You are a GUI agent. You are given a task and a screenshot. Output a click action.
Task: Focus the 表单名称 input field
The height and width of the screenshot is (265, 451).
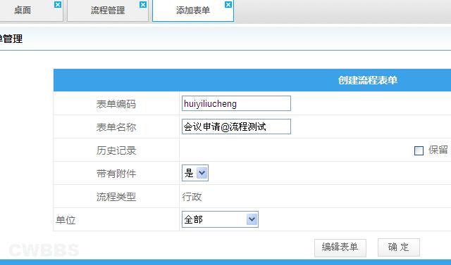pyautogui.click(x=236, y=127)
